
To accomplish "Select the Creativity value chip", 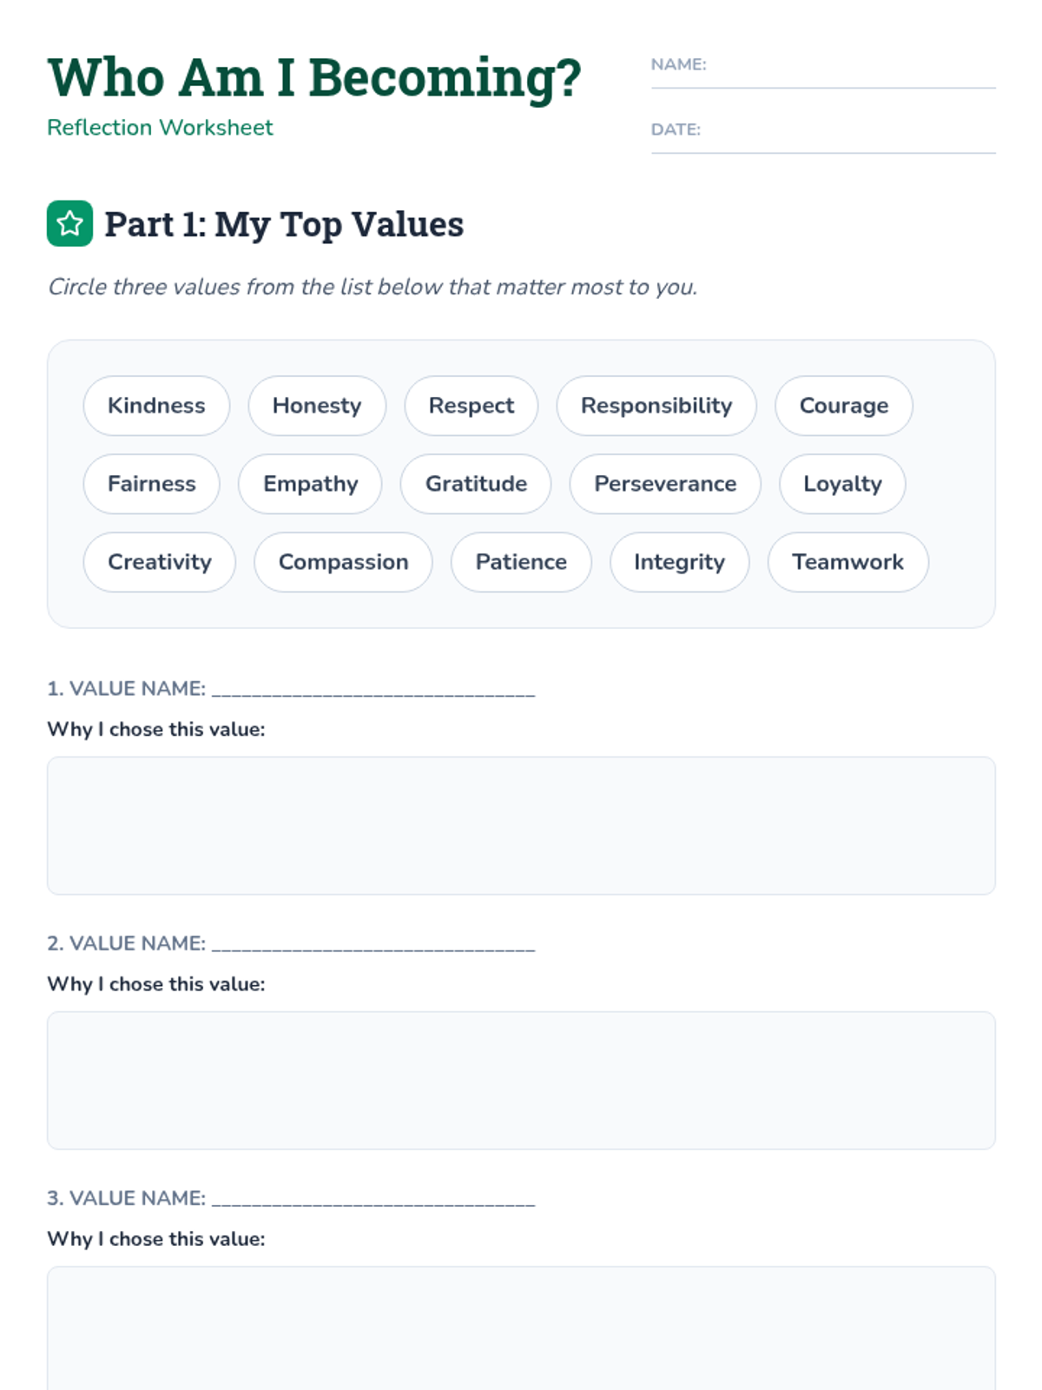I will coord(160,562).
